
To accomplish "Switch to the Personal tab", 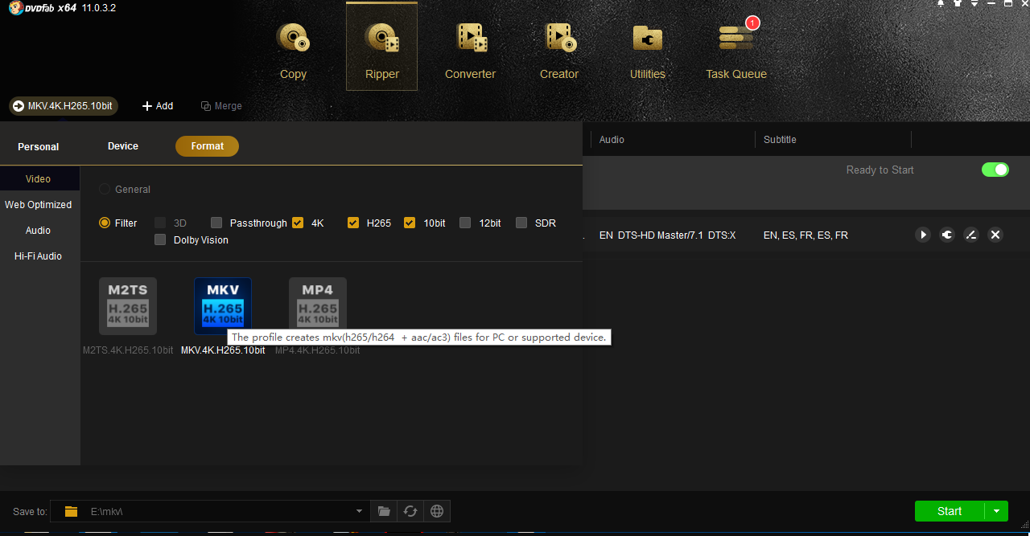I will coord(39,147).
